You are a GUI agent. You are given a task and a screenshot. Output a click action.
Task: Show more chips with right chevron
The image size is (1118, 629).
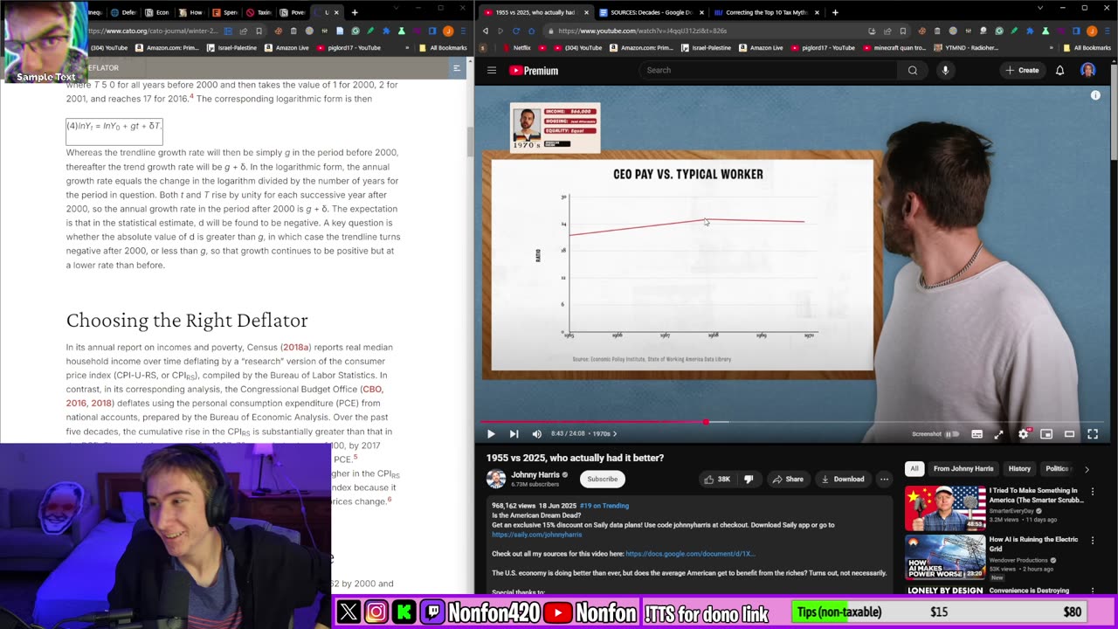[x=1087, y=469]
